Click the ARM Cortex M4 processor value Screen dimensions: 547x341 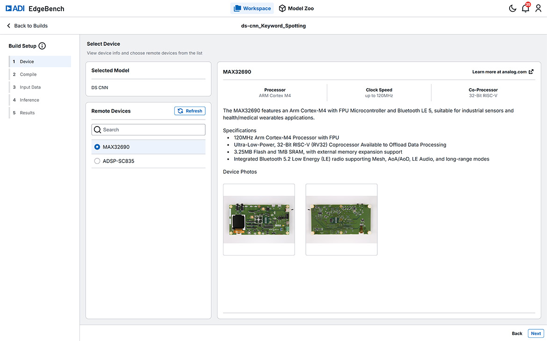click(275, 96)
